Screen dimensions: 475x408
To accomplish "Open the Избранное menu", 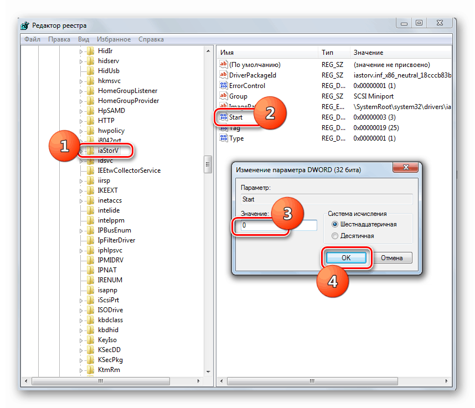I will pyautogui.click(x=113, y=39).
